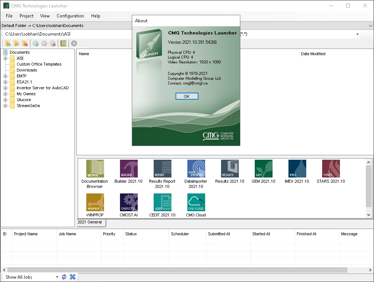Click OK in the About dialog
Screen dimensions: 374x282
pos(187,96)
